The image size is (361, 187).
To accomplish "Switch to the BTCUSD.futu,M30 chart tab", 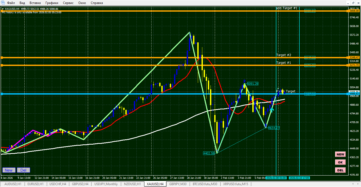I will pyautogui.click(x=205, y=184).
